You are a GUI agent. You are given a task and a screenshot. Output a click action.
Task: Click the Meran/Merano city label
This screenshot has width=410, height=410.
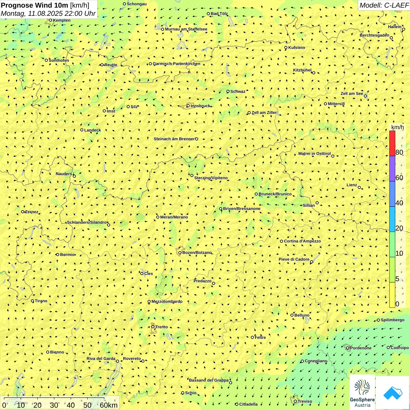pyautogui.click(x=174, y=217)
